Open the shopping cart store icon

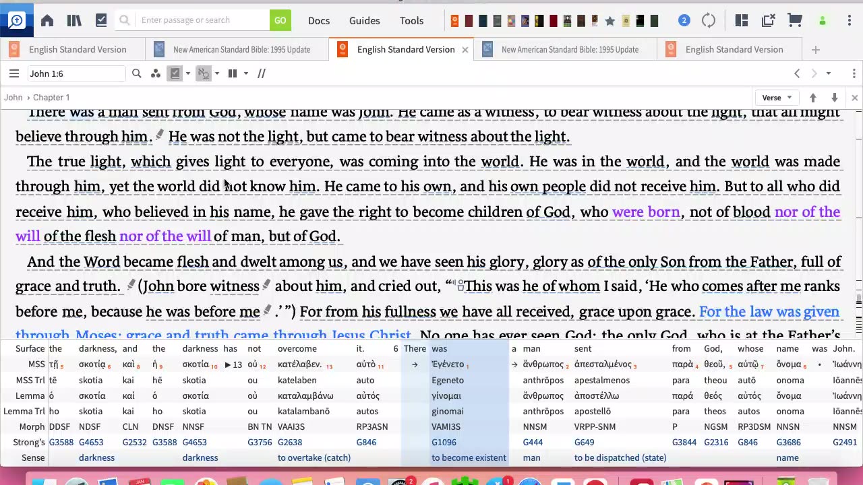(x=795, y=20)
